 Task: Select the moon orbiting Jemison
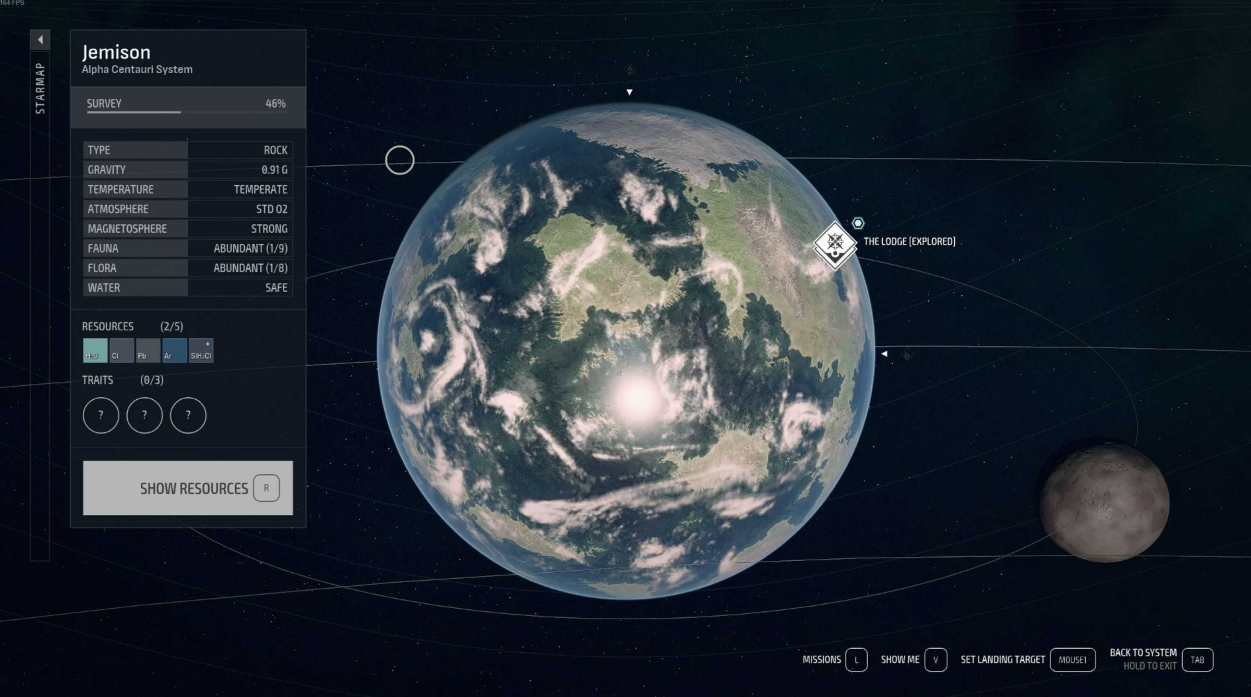pos(1104,502)
